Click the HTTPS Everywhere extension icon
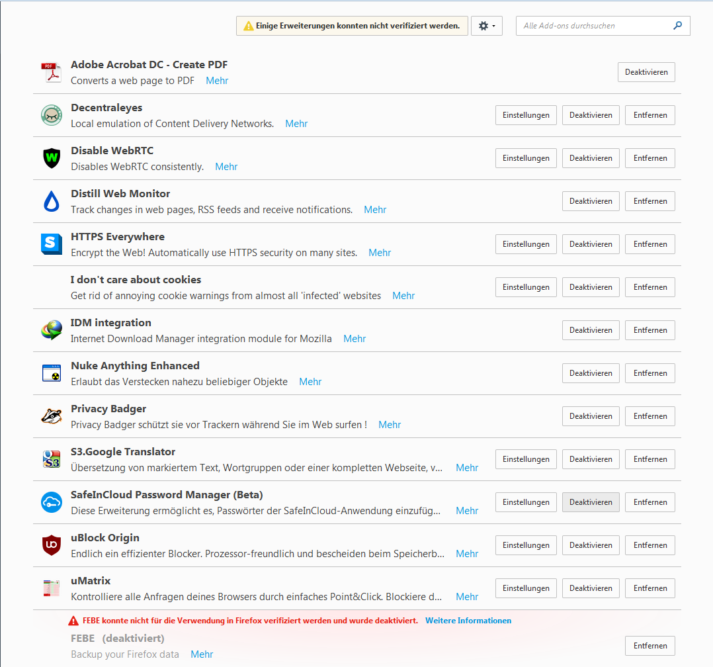The height and width of the screenshot is (667, 713). pos(52,244)
